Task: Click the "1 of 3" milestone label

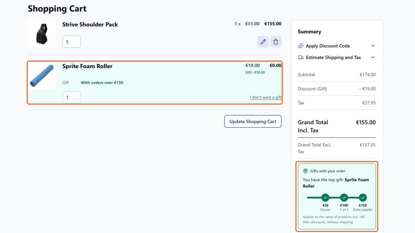Action: point(344,210)
